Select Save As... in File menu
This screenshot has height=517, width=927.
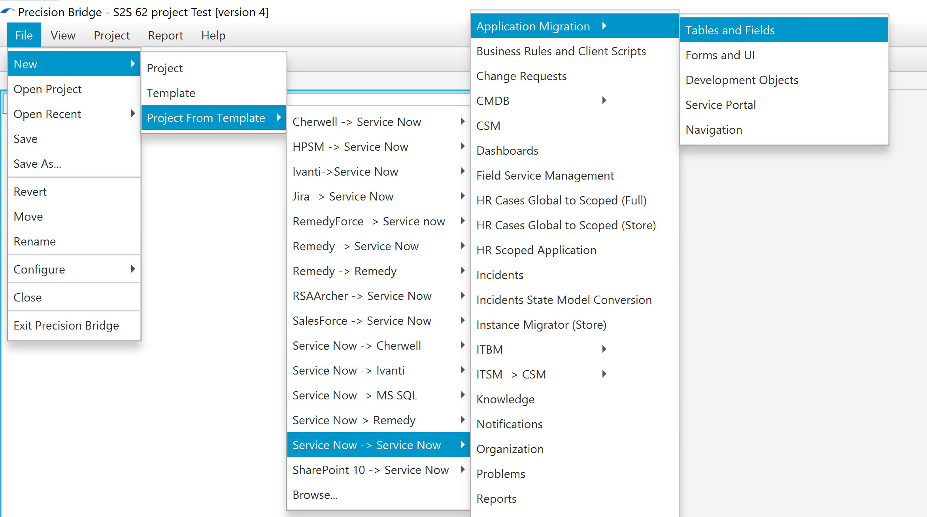[x=74, y=163]
